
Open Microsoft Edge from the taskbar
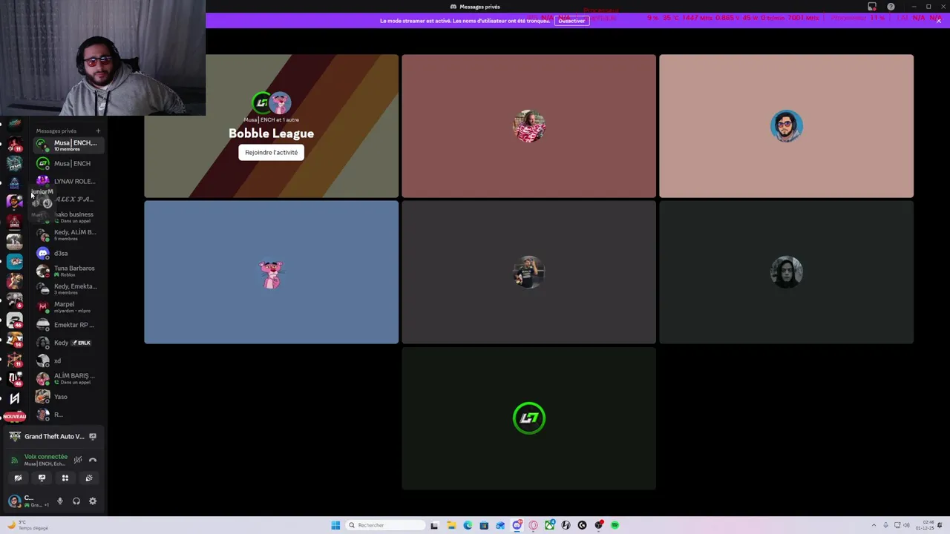pos(468,525)
